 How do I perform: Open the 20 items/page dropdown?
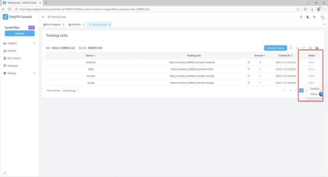[x=70, y=91]
